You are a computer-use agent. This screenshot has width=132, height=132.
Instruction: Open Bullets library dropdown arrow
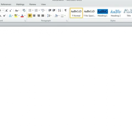point(33,10)
